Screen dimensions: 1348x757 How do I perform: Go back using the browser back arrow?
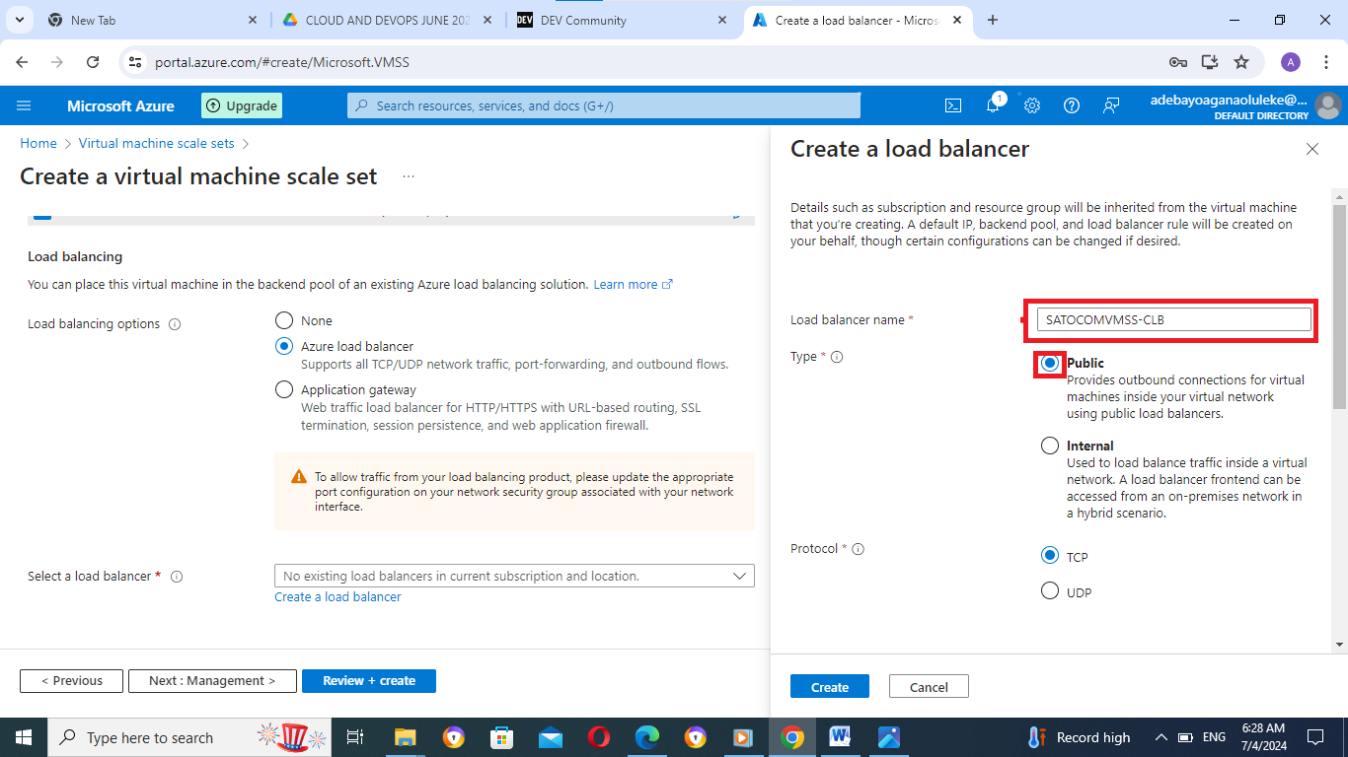click(23, 62)
